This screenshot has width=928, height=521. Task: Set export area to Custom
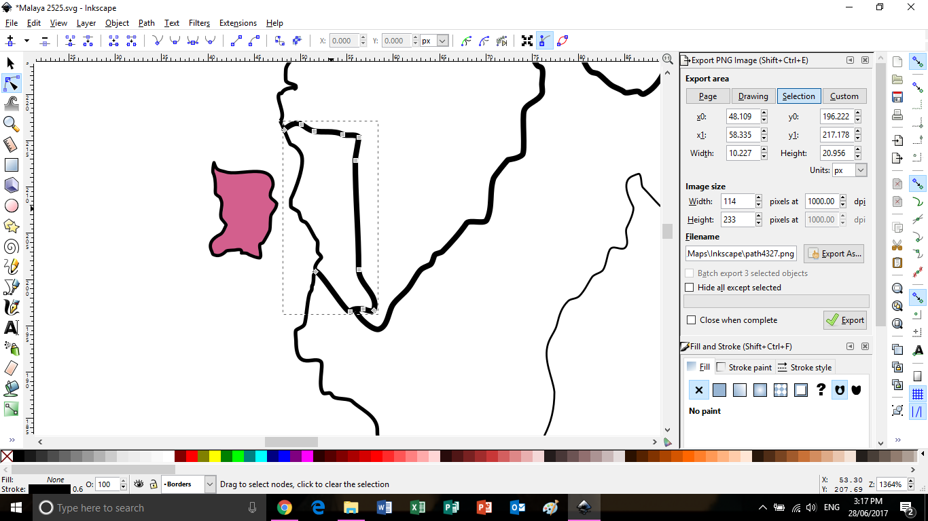[x=844, y=96]
